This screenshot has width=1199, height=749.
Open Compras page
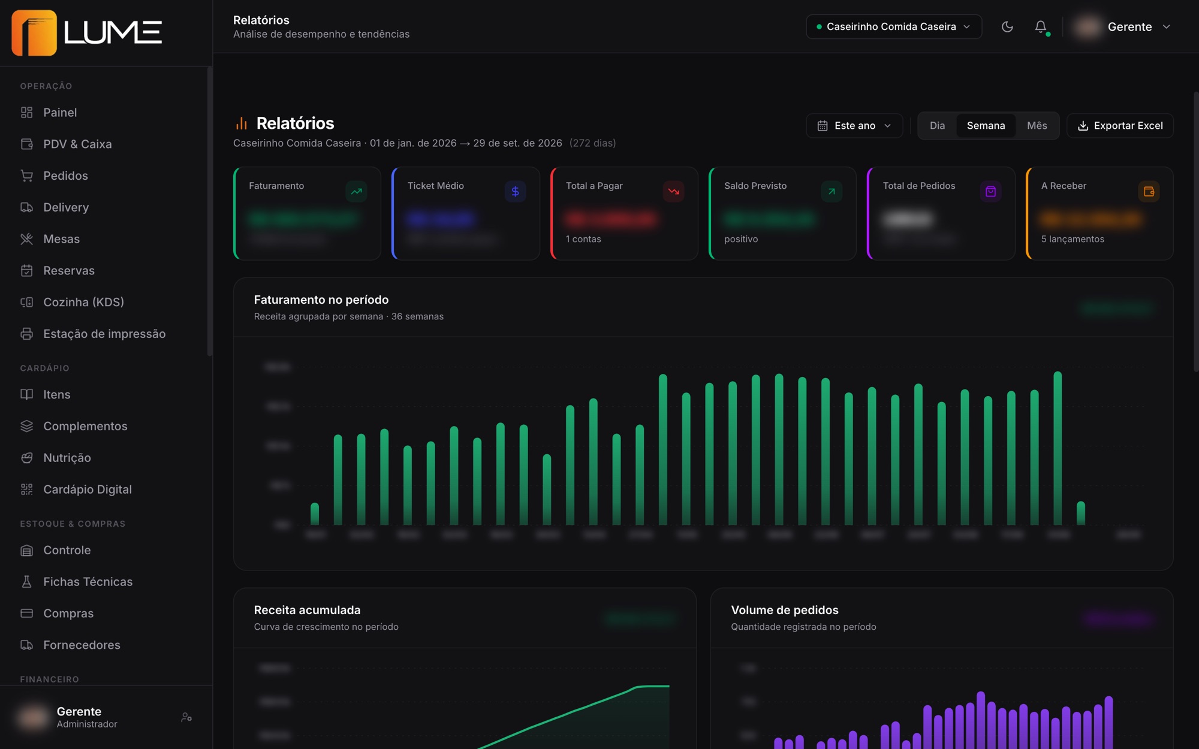68,614
